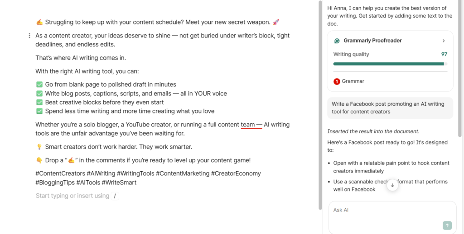Image resolution: width=464 pixels, height=234 pixels.
Task: Click the checkmark beside 'Go from blank page'
Action: tap(39, 84)
